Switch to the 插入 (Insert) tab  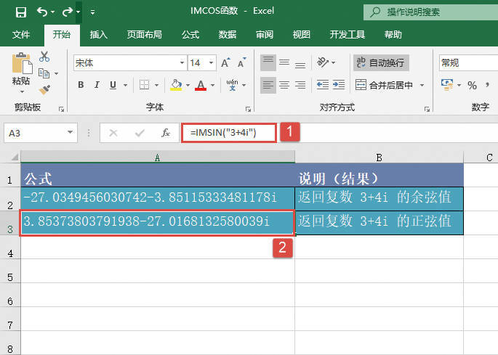click(99, 34)
